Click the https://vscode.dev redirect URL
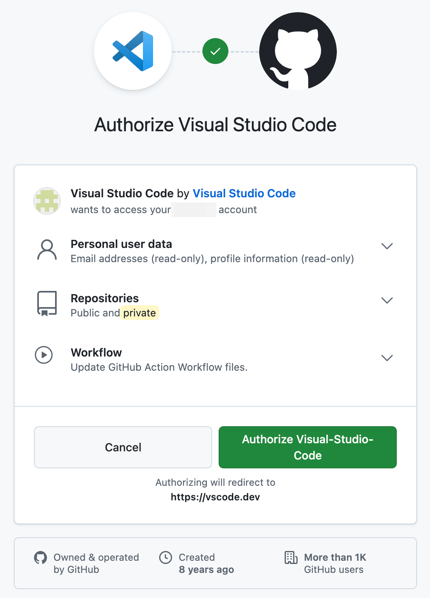The width and height of the screenshot is (430, 598). point(215,497)
